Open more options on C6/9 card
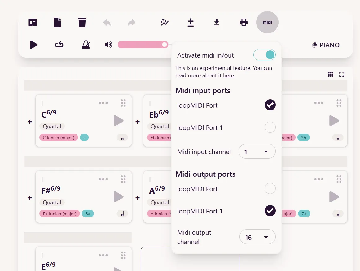Viewport: 360px width, 271px height. (x=103, y=103)
